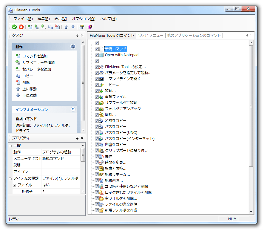Click the red X icon beside 削除

(18, 82)
